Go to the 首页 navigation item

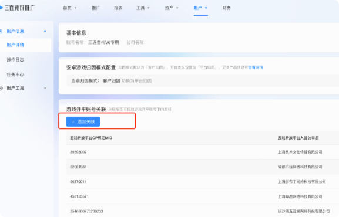point(67,8)
